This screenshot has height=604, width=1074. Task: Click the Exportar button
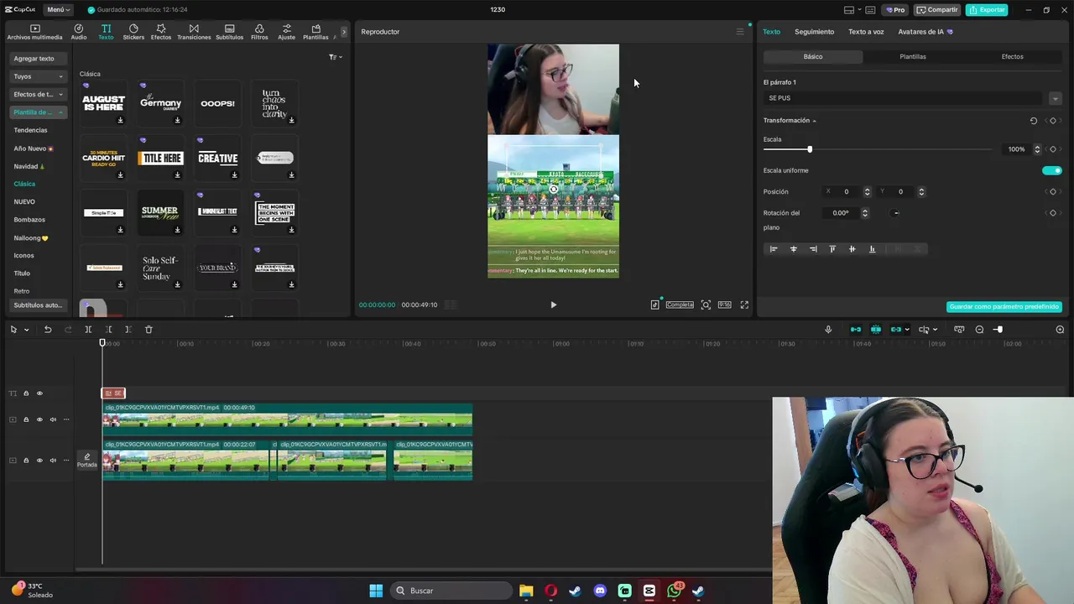[987, 10]
